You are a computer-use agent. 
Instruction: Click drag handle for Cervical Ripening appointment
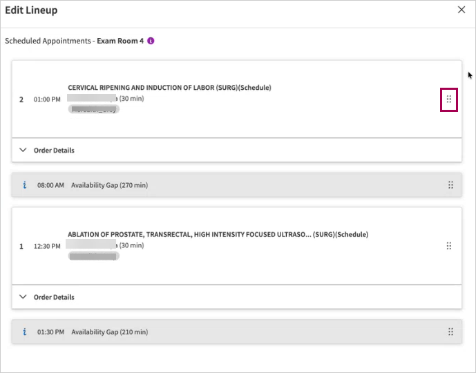(448, 99)
